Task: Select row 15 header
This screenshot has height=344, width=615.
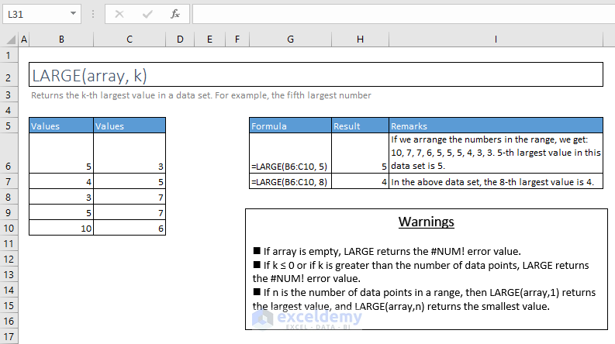Action: [9, 305]
